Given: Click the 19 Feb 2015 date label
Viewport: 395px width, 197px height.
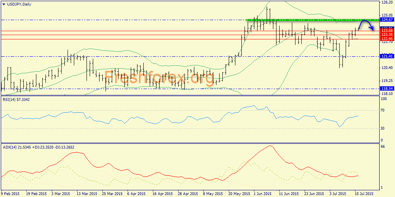Looking at the screenshot, I should pos(36,194).
